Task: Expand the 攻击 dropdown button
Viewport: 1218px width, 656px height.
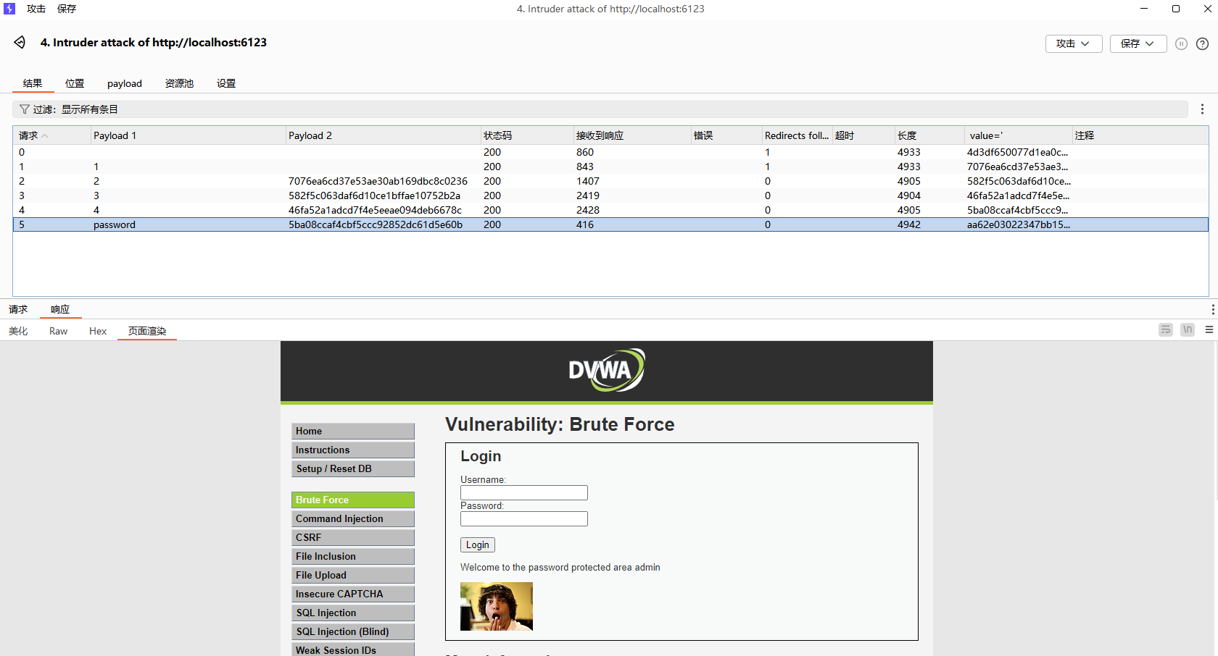Action: [x=1074, y=43]
